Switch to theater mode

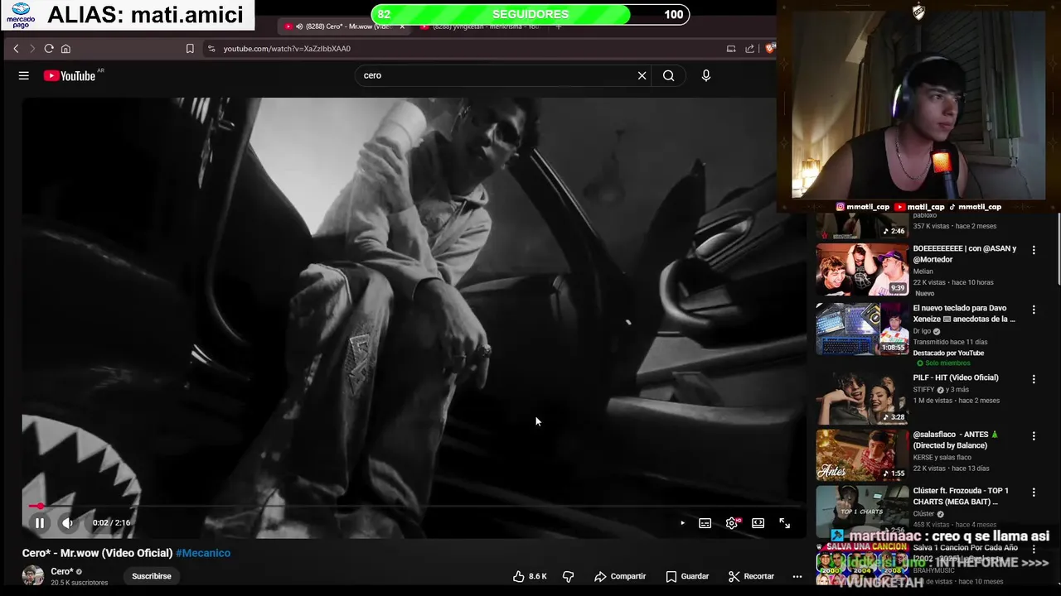coord(758,523)
